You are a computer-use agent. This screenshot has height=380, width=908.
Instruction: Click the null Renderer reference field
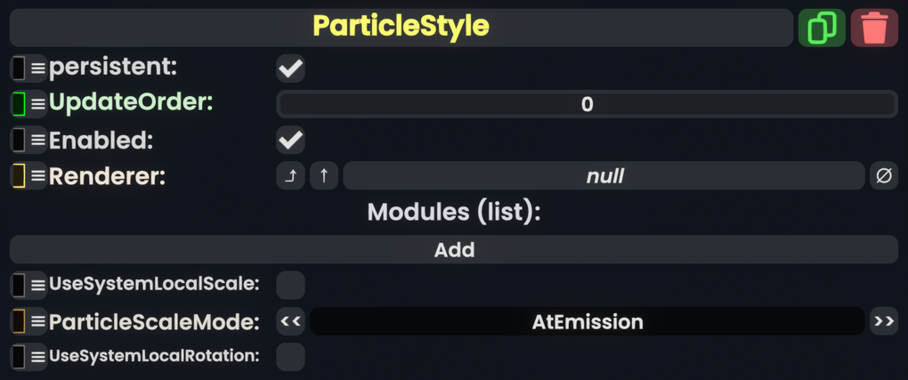604,176
